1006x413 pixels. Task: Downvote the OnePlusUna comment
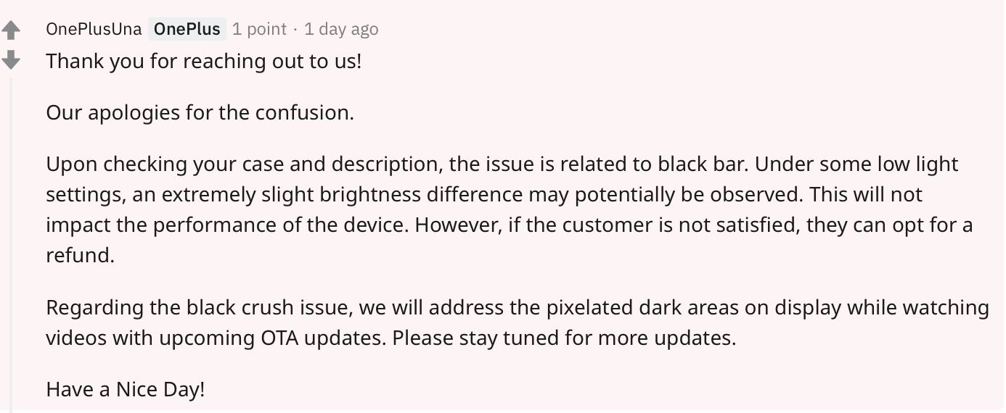[11, 59]
